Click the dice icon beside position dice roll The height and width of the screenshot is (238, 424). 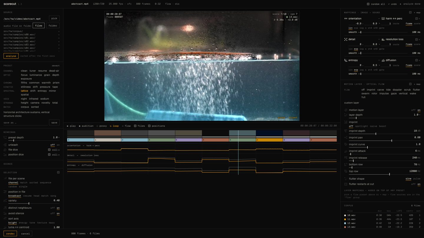[49, 155]
